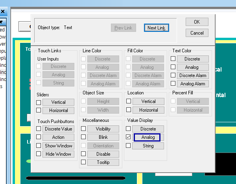236x184 pixels.
Task: Open Value Display Discrete link
Action: point(148,129)
